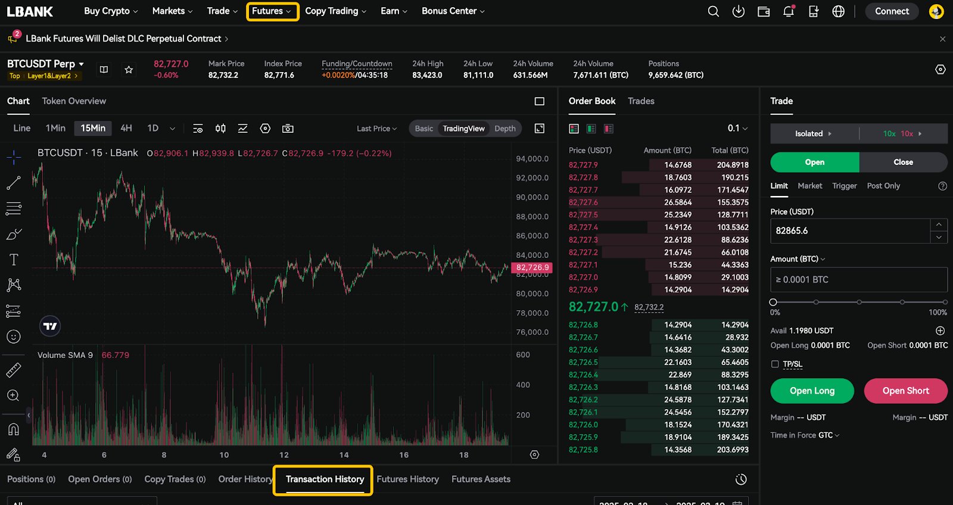Select the emoji sticker tool

[14, 336]
